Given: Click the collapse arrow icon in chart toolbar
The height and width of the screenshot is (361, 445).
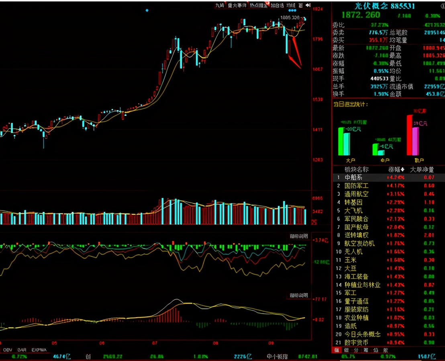Looking at the screenshot, I should (x=308, y=5).
